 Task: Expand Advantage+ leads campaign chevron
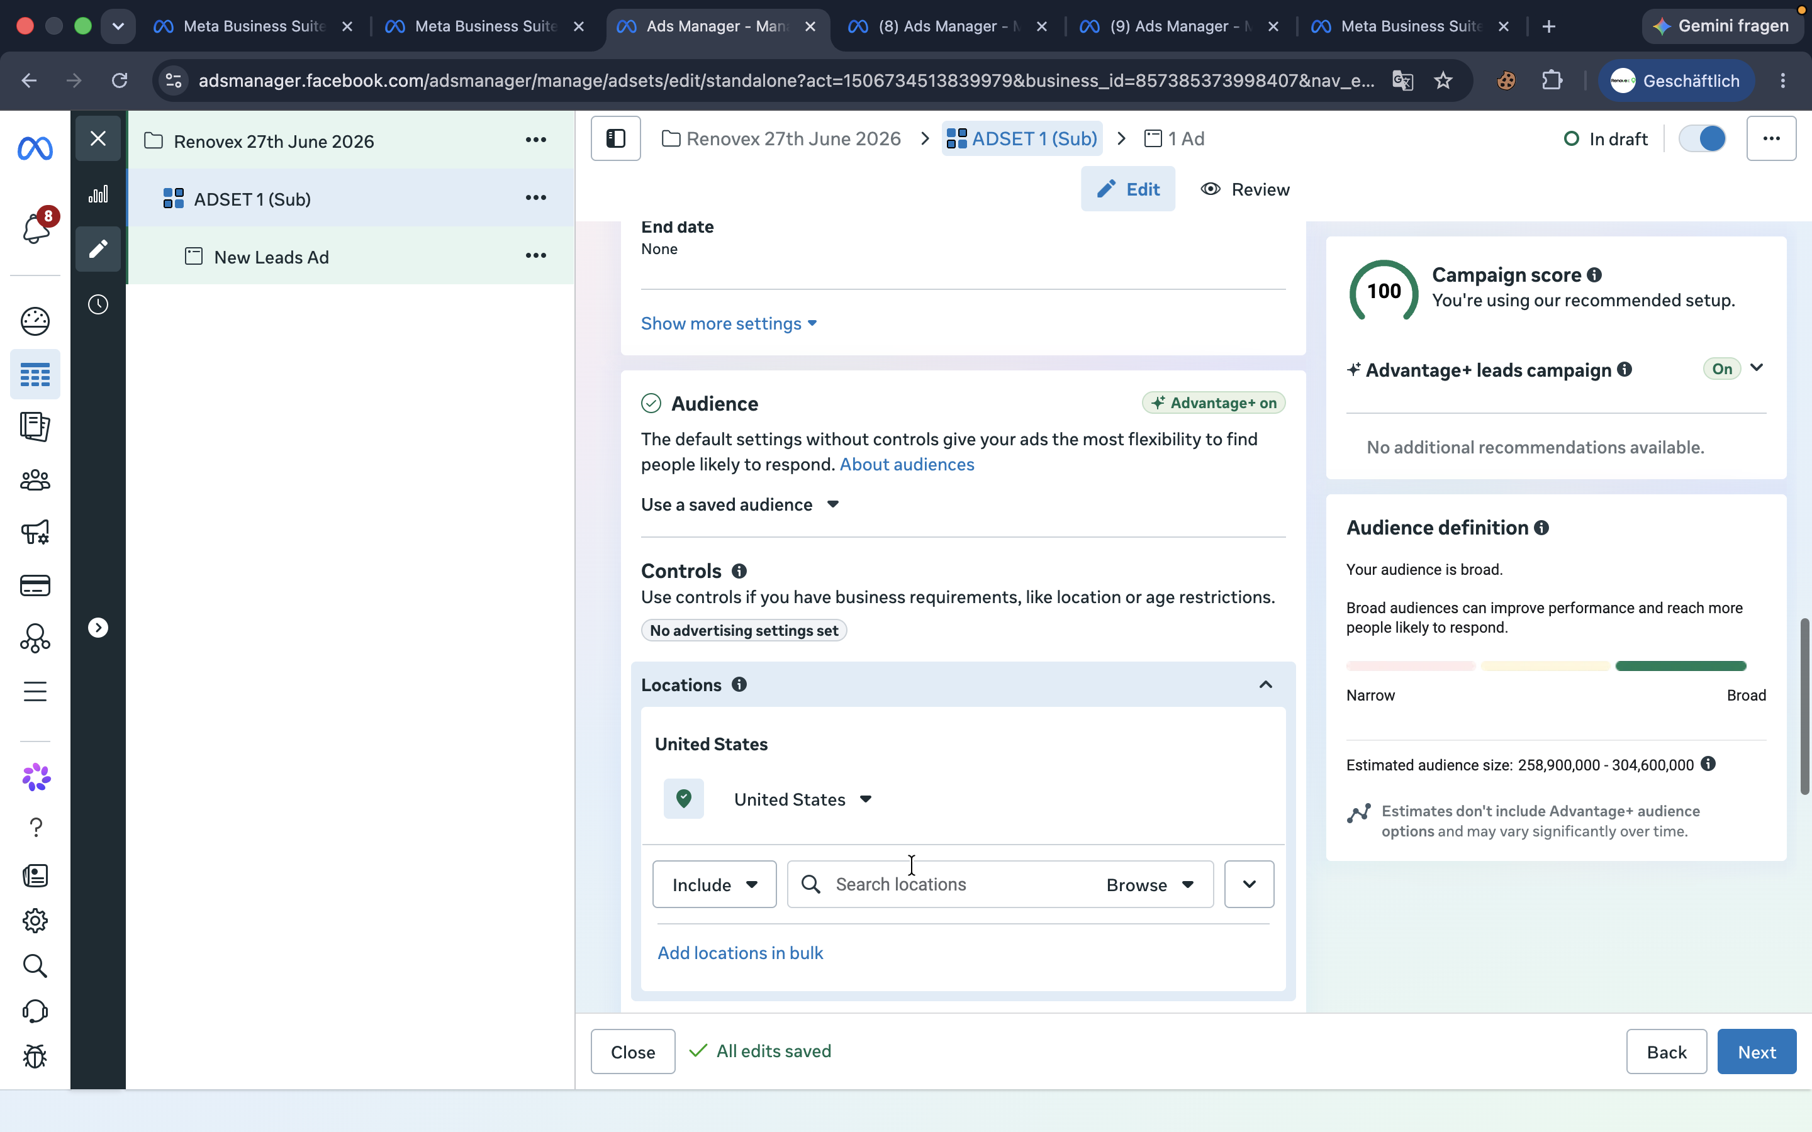pyautogui.click(x=1757, y=369)
